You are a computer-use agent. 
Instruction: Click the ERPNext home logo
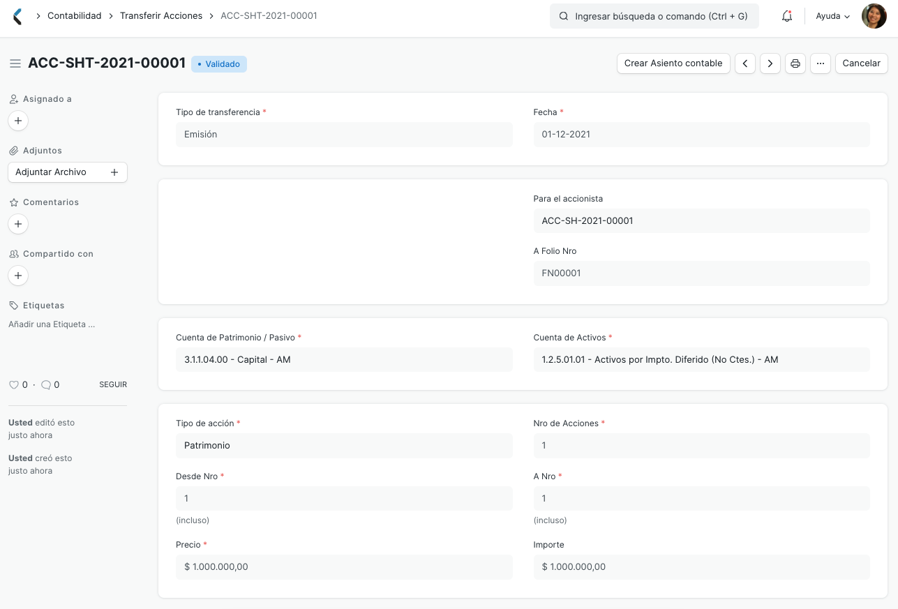point(17,16)
